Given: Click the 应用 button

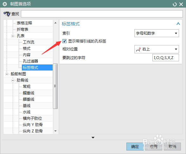Looking at the screenshot, I should (x=154, y=146).
